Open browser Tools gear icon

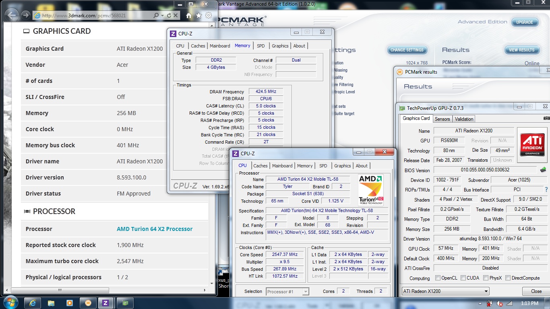pos(209,15)
